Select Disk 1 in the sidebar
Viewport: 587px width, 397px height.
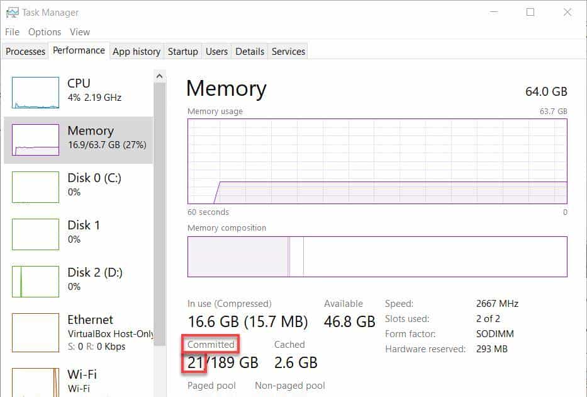tap(79, 232)
